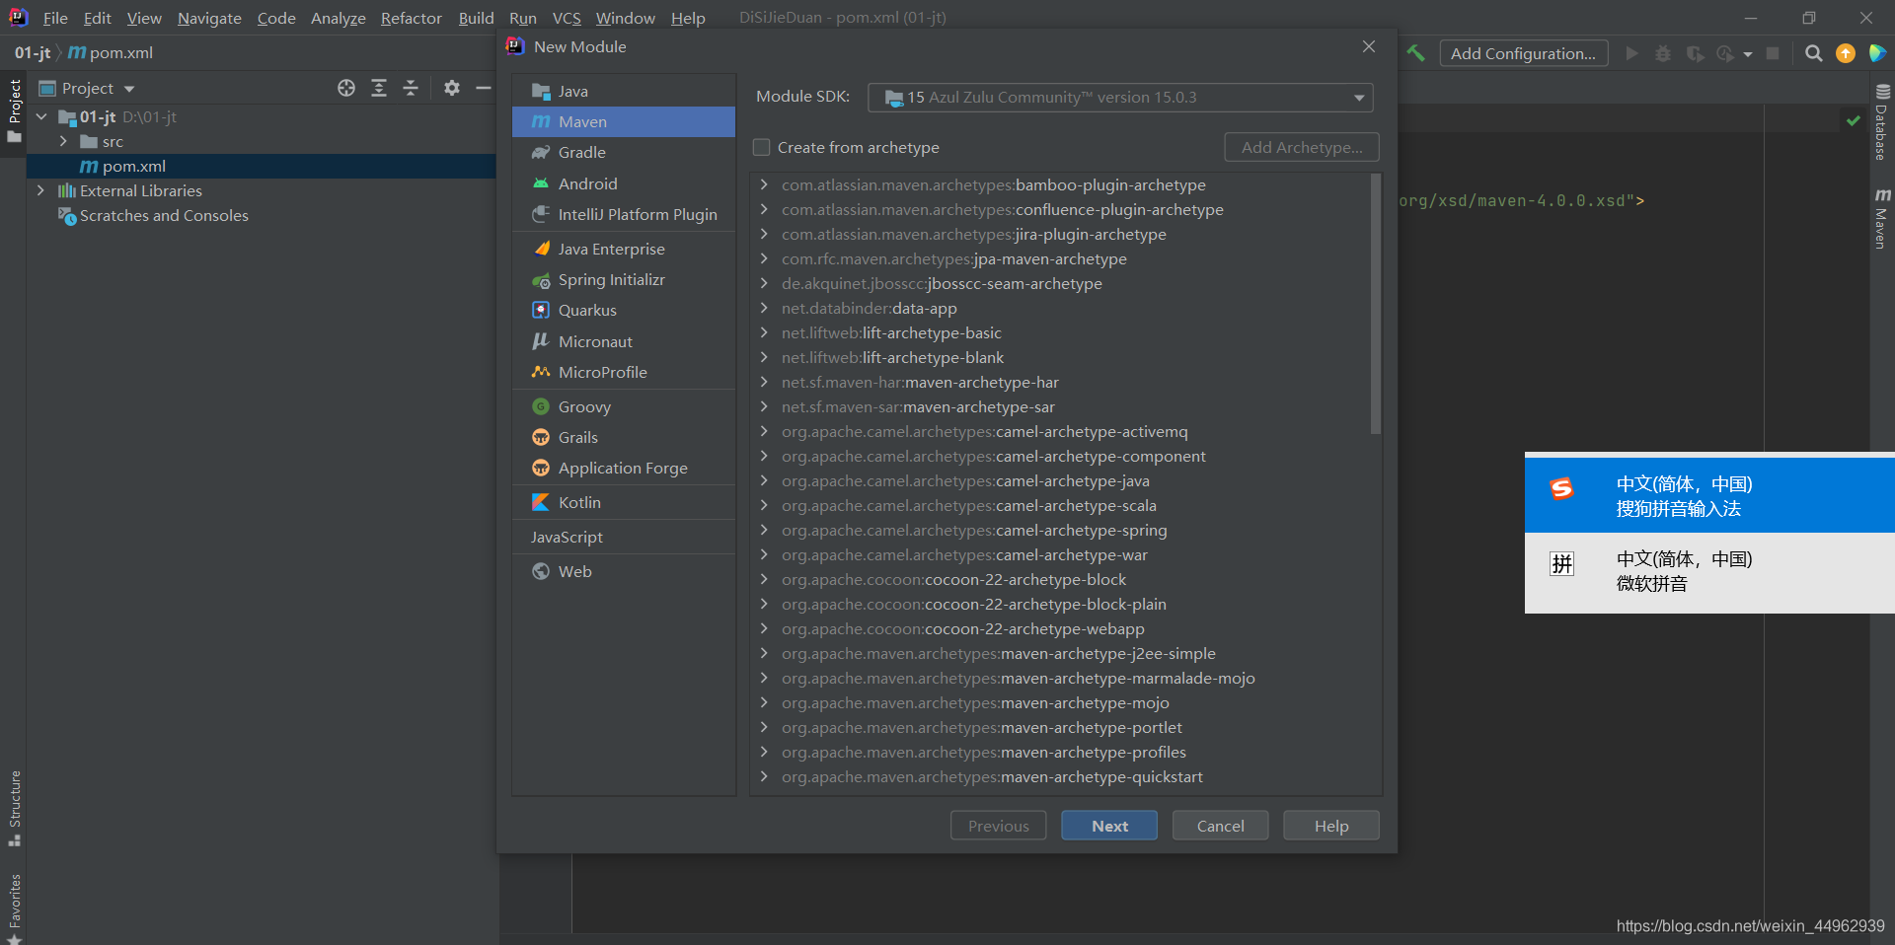Viewport: 1895px width, 945px height.
Task: Click Collapse All in Project panel
Action: click(411, 88)
